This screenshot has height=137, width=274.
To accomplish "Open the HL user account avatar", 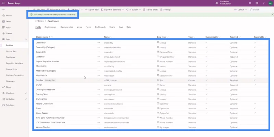I will [270, 3].
